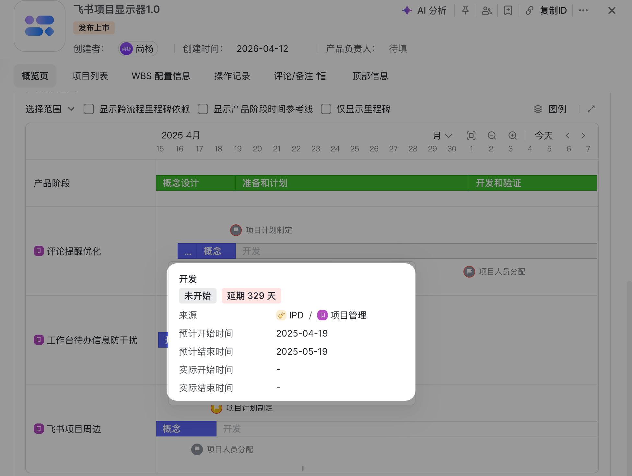Screen dimensions: 632x476
Task: Pin this project with pushpin icon
Action: tap(465, 10)
